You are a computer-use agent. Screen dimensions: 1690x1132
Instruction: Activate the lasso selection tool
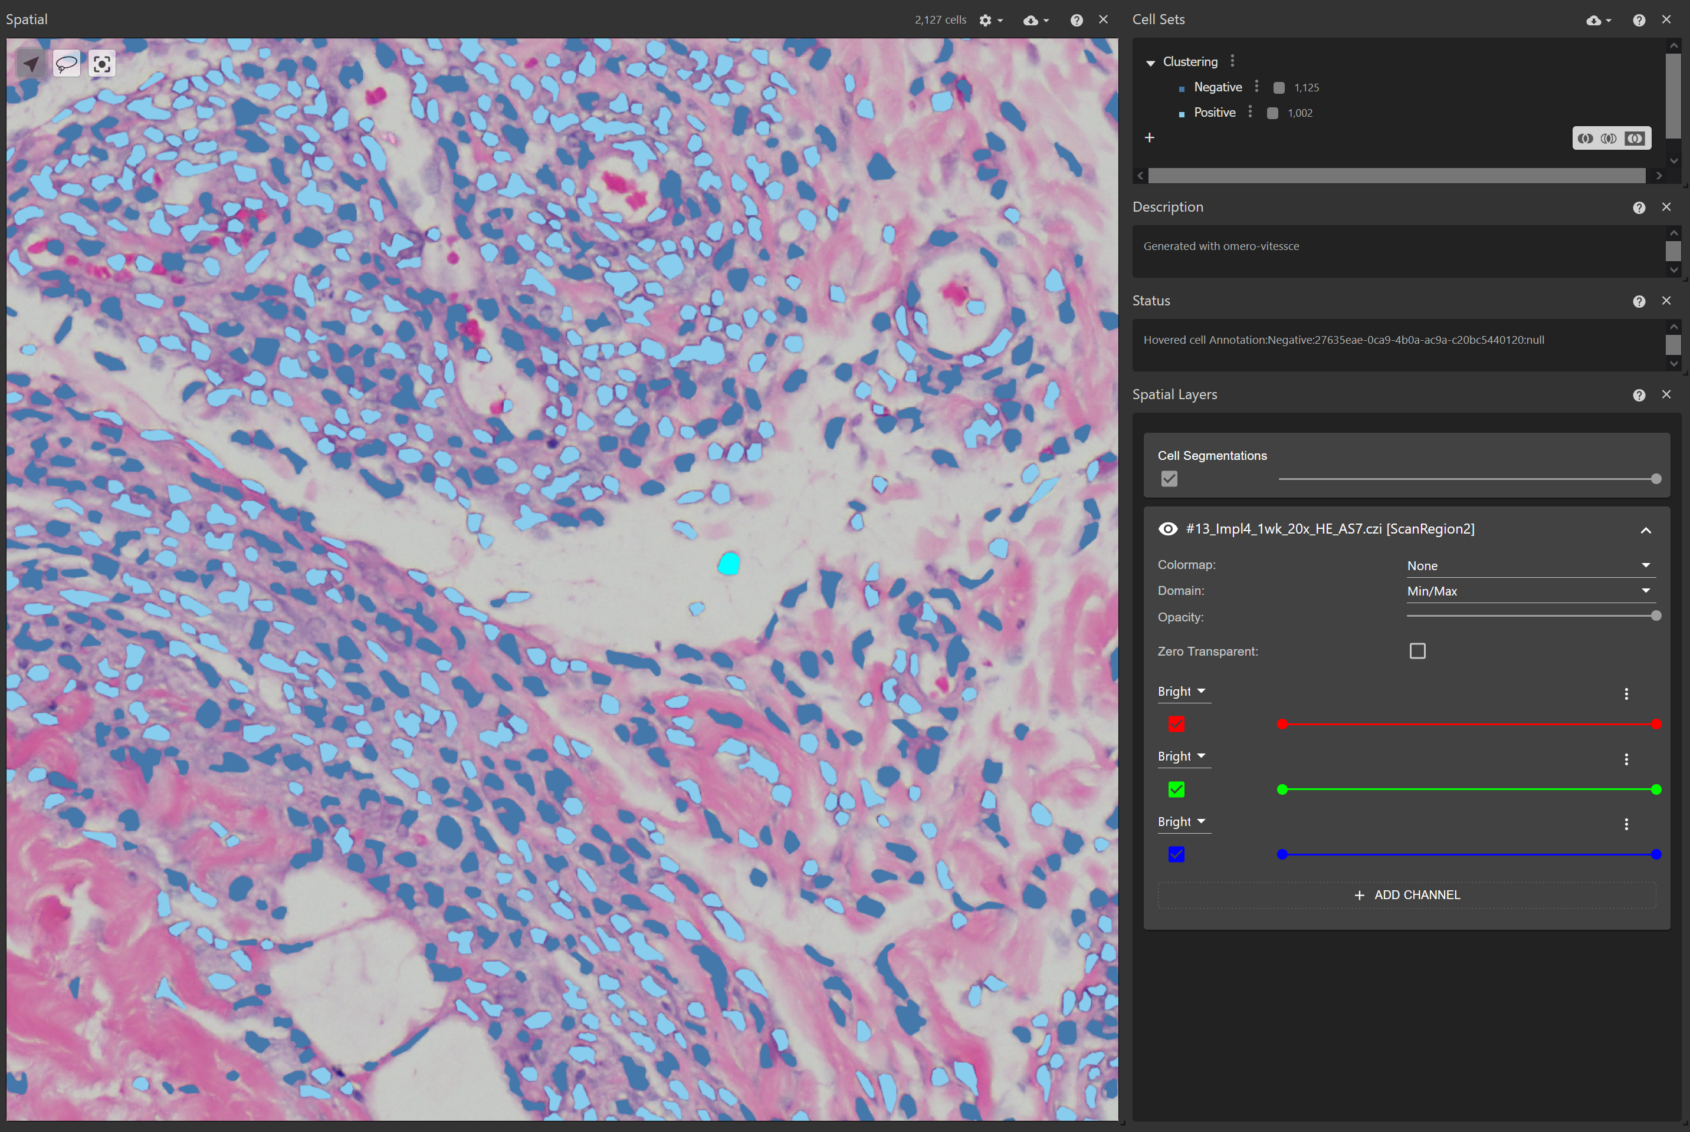[67, 64]
